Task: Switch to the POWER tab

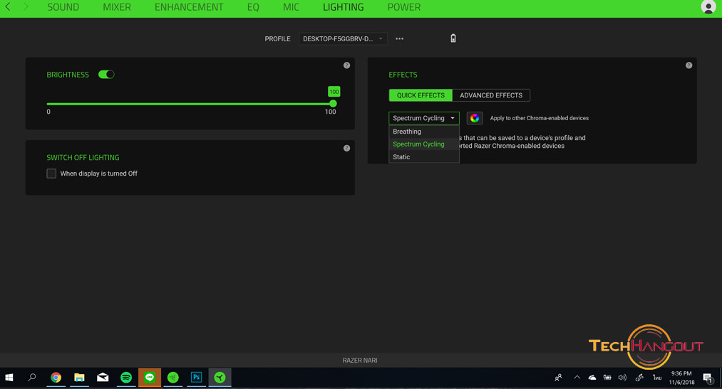Action: tap(404, 7)
